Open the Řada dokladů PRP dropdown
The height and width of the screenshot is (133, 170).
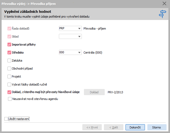[x=79, y=29]
